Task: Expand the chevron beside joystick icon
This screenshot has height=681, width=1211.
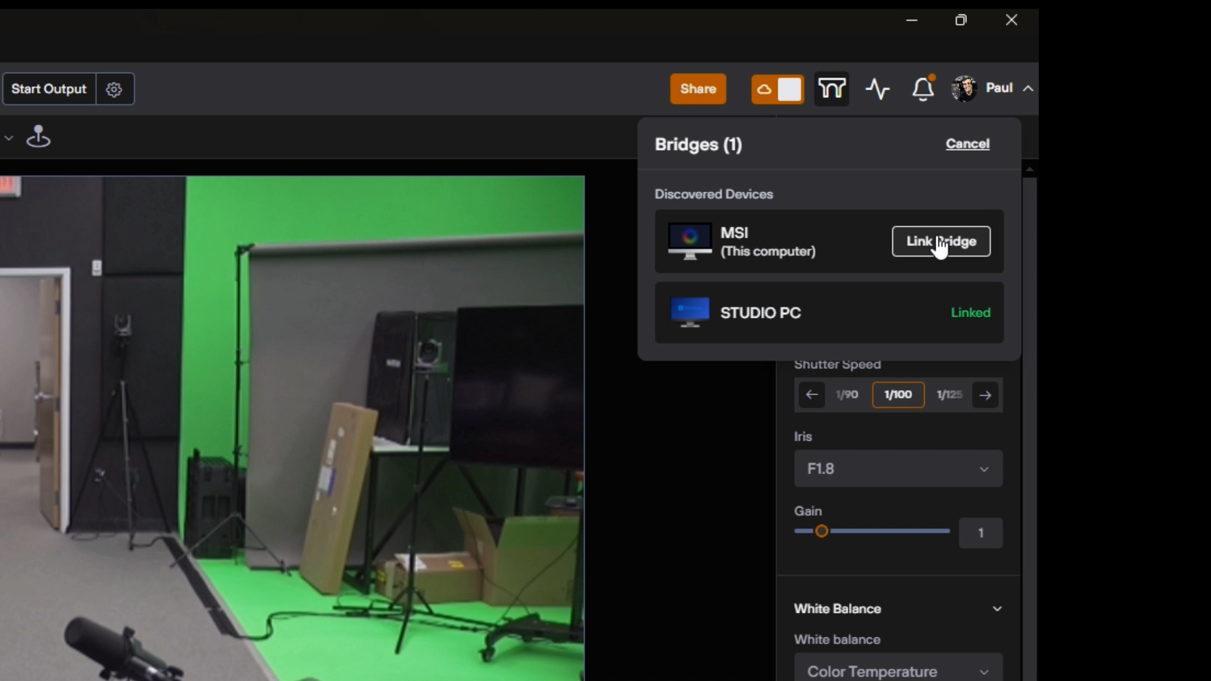Action: tap(9, 137)
